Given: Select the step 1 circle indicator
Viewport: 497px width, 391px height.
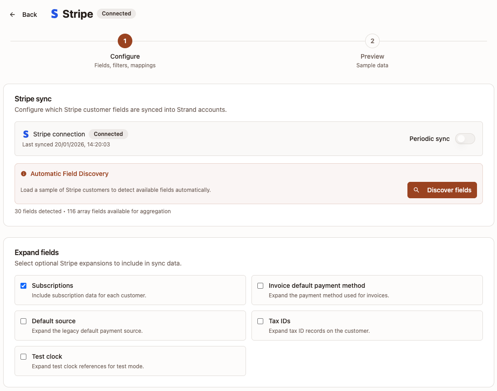Looking at the screenshot, I should click(125, 40).
